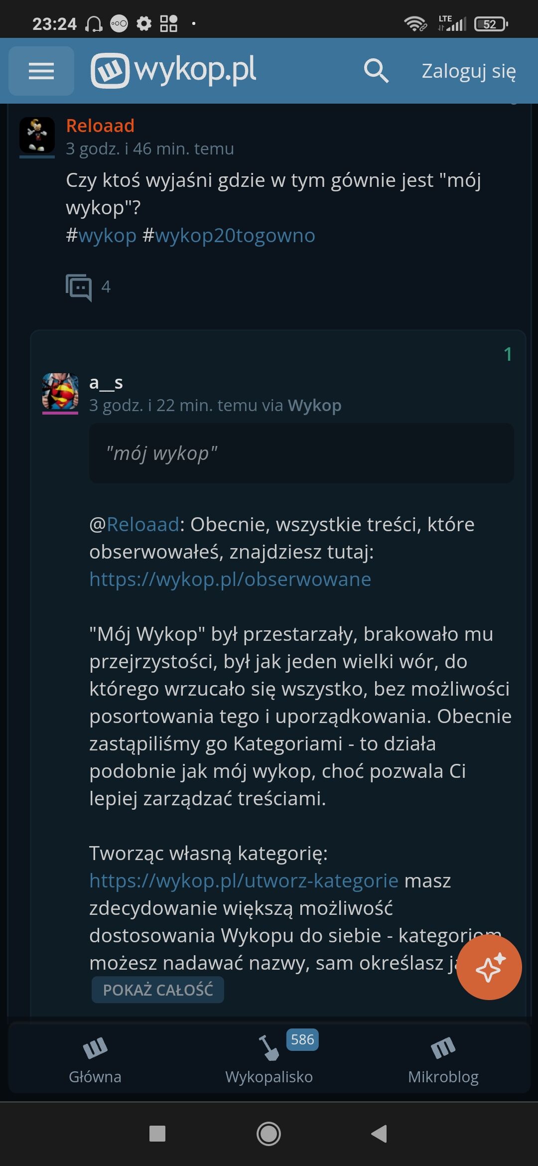Tap the comments icon showing 4
This screenshot has width=538, height=1166.
click(x=80, y=287)
